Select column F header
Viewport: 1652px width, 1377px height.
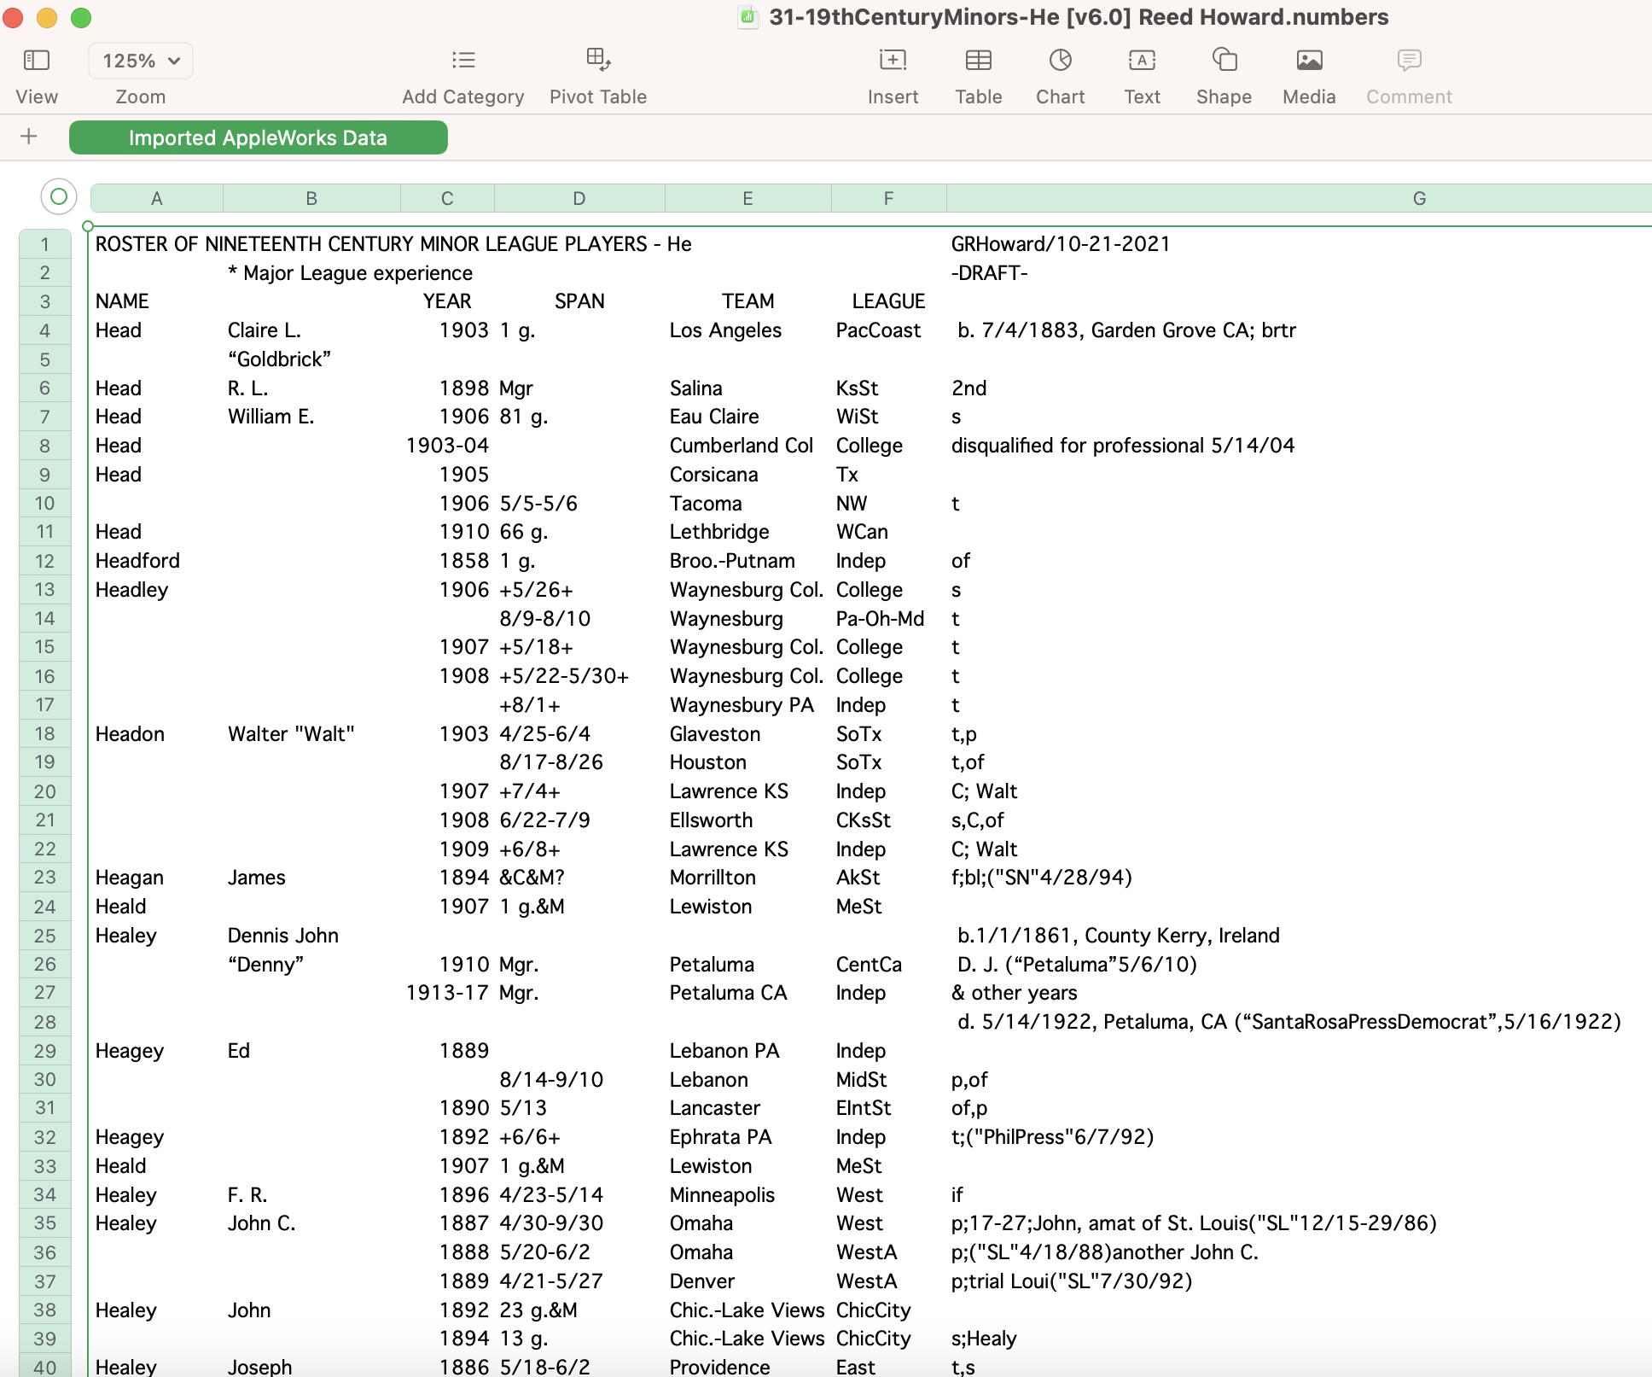coord(888,198)
